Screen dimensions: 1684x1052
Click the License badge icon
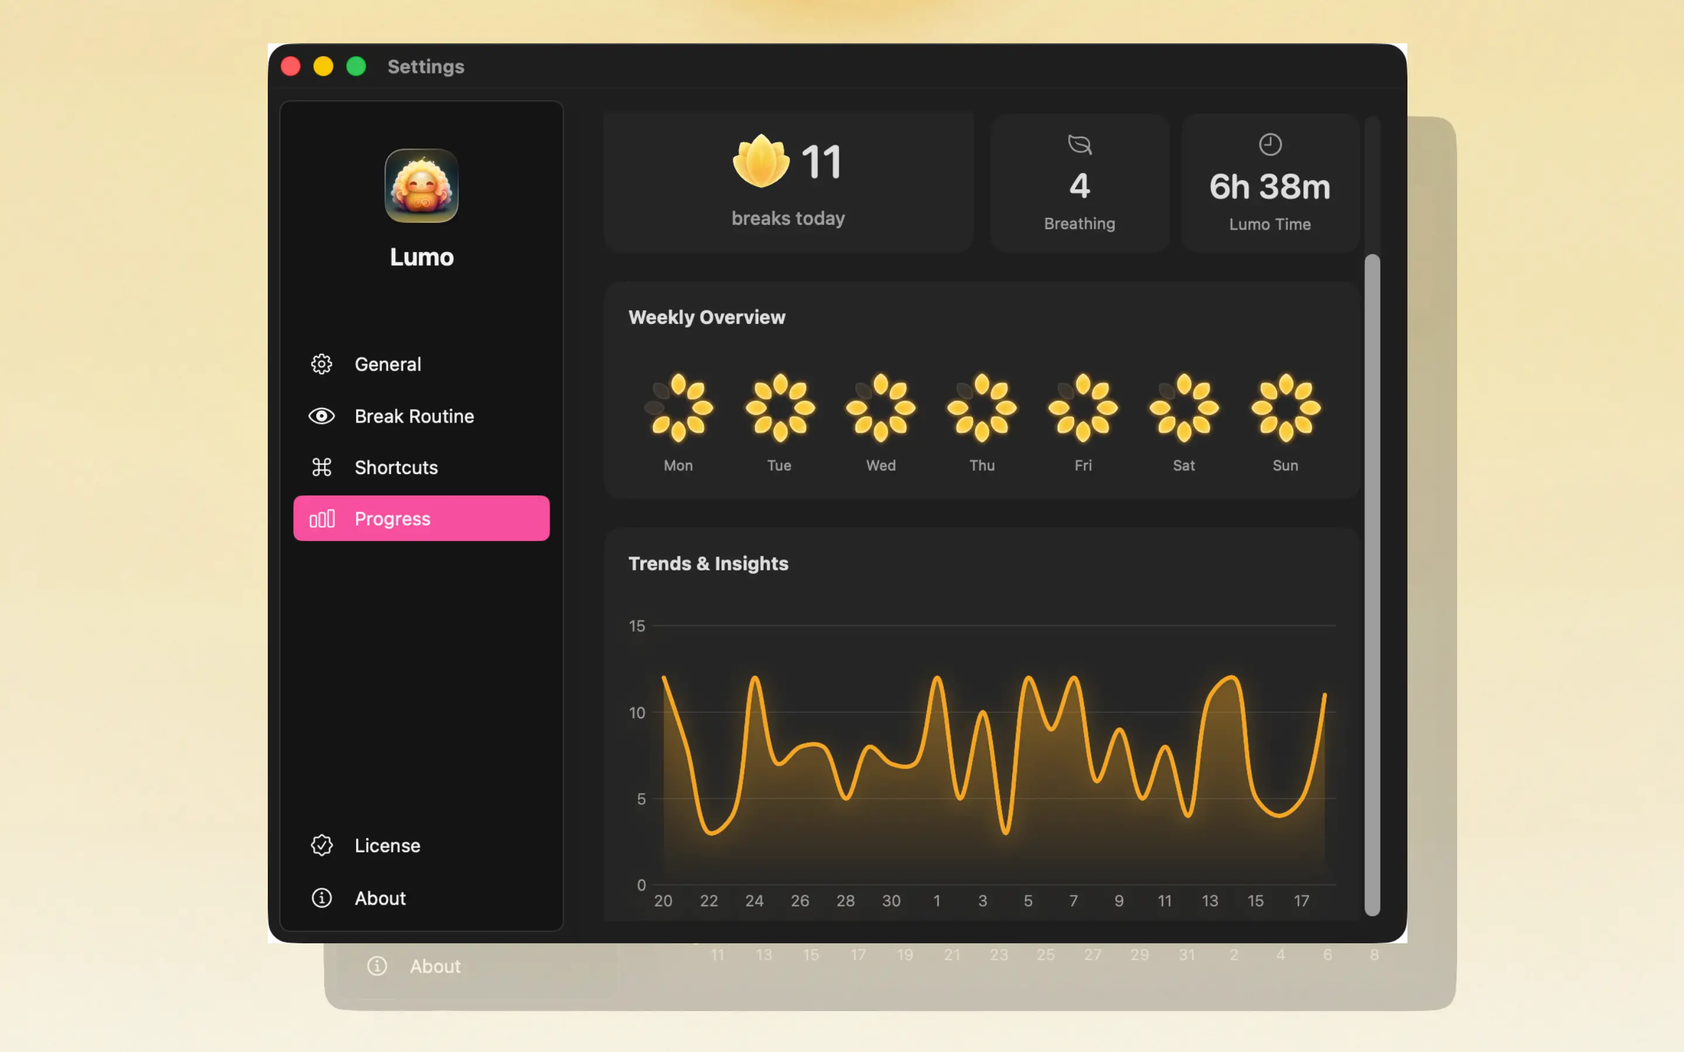[322, 845]
